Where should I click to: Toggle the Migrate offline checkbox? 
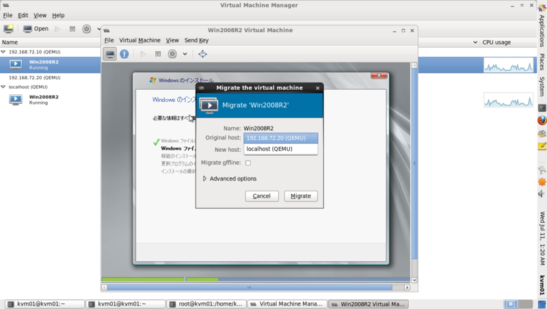[248, 163]
